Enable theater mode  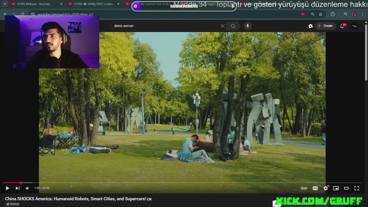click(x=346, y=188)
